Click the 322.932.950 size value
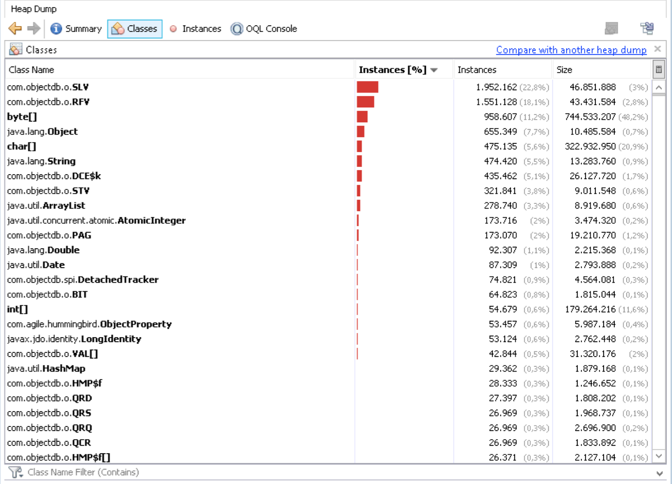672x484 pixels. pos(590,146)
